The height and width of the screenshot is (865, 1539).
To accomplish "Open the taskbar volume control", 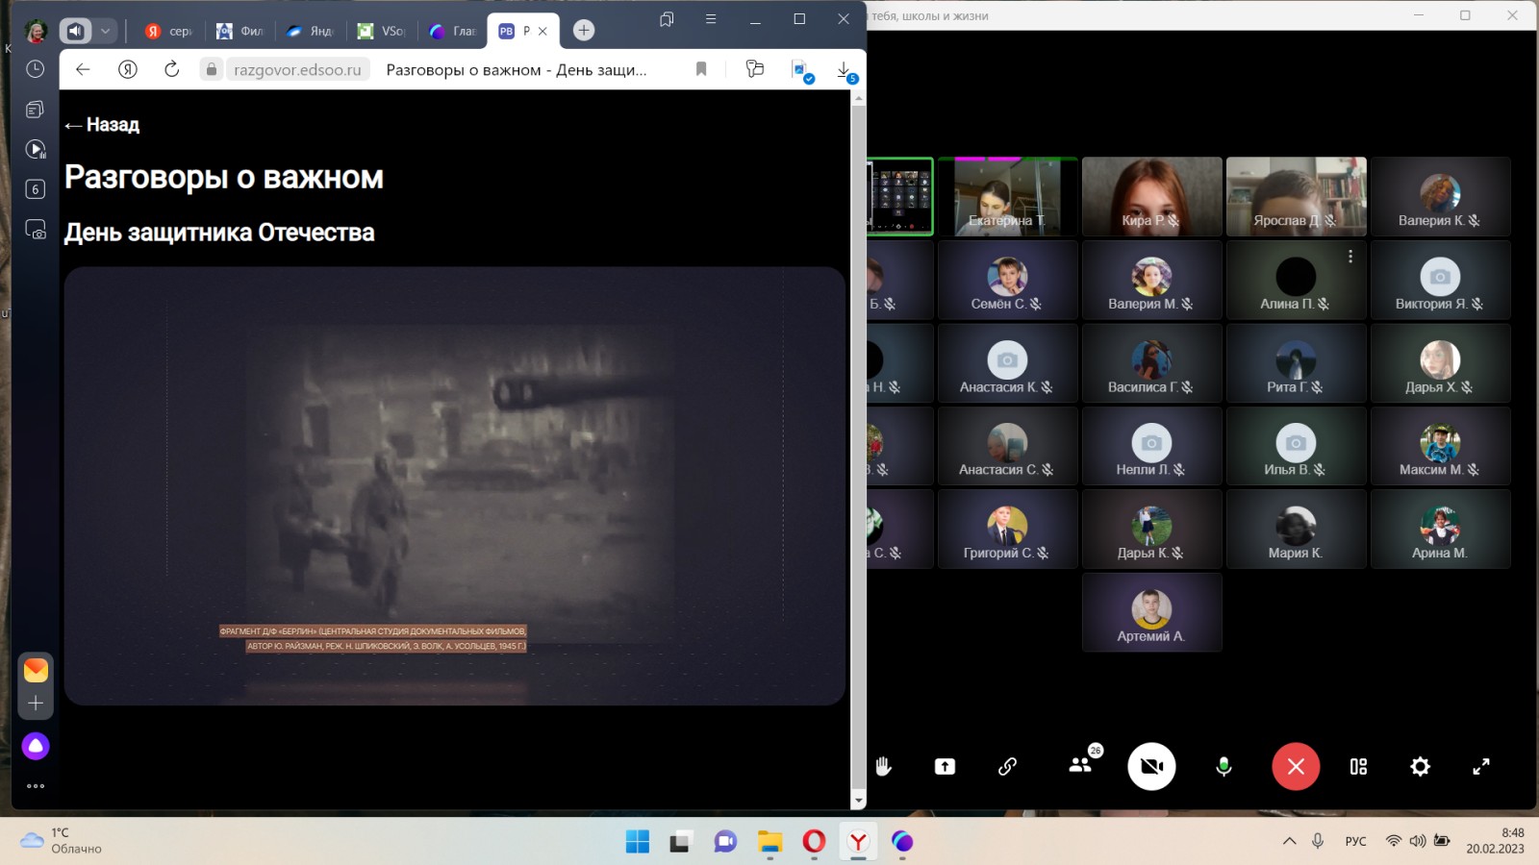I will tap(1418, 841).
